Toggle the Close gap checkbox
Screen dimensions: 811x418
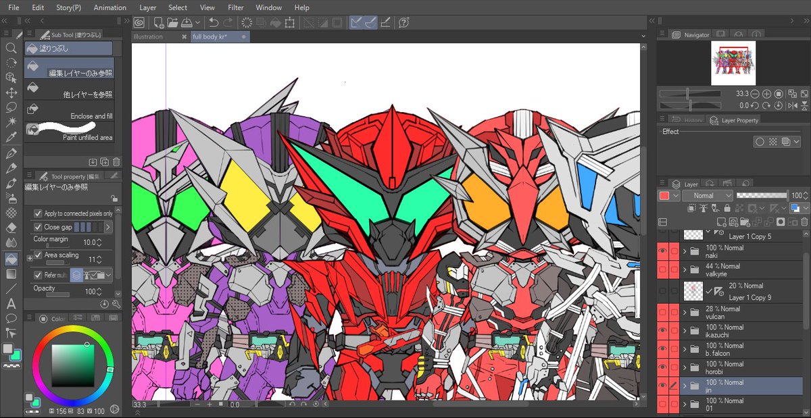(x=38, y=228)
